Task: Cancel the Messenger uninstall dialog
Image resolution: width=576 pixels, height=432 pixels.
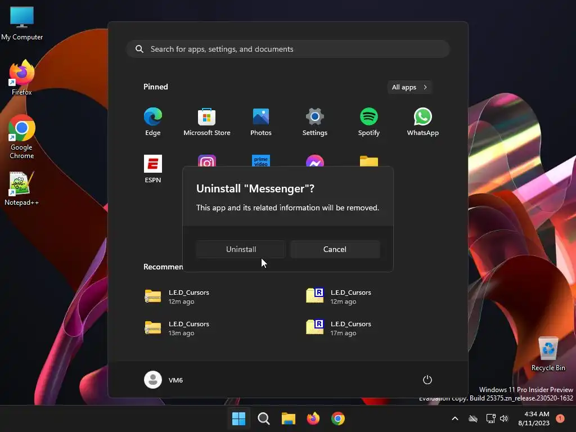Action: click(x=335, y=249)
